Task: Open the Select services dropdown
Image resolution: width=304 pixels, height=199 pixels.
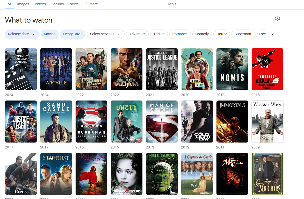Action: coord(106,34)
